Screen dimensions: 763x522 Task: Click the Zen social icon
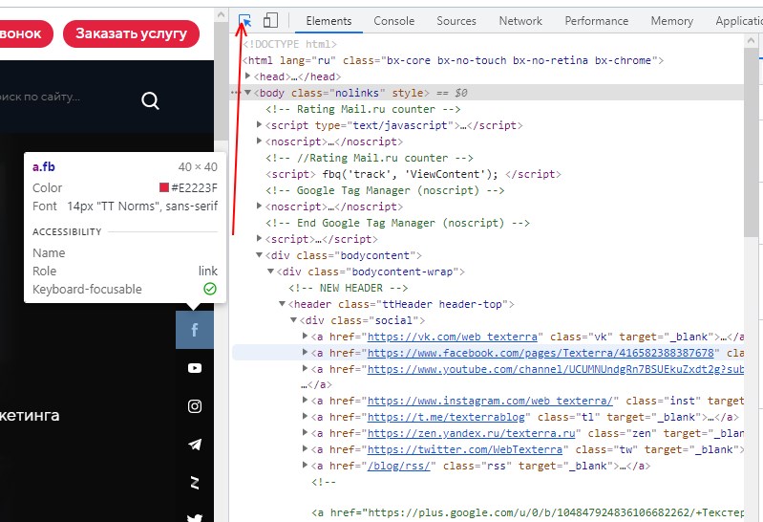(195, 482)
